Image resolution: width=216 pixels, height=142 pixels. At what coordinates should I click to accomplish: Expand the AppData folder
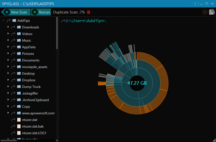coord(8,47)
